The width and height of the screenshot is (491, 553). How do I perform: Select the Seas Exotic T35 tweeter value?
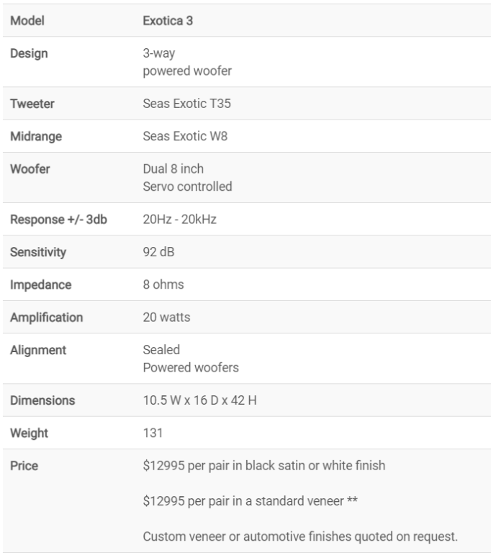click(x=186, y=104)
